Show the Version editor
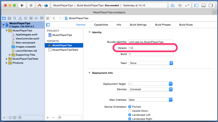Screen dimensions: 218x122 (x=187, y=5)
